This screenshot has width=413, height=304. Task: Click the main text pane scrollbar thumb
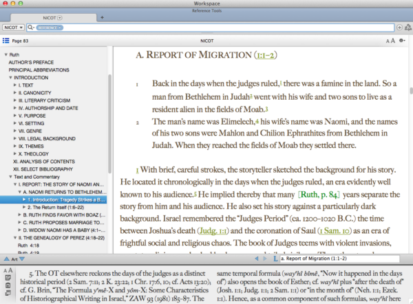click(411, 91)
